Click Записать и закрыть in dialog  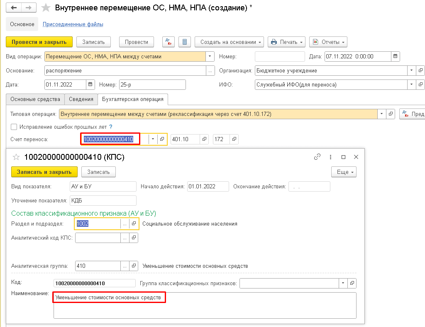pos(44,172)
